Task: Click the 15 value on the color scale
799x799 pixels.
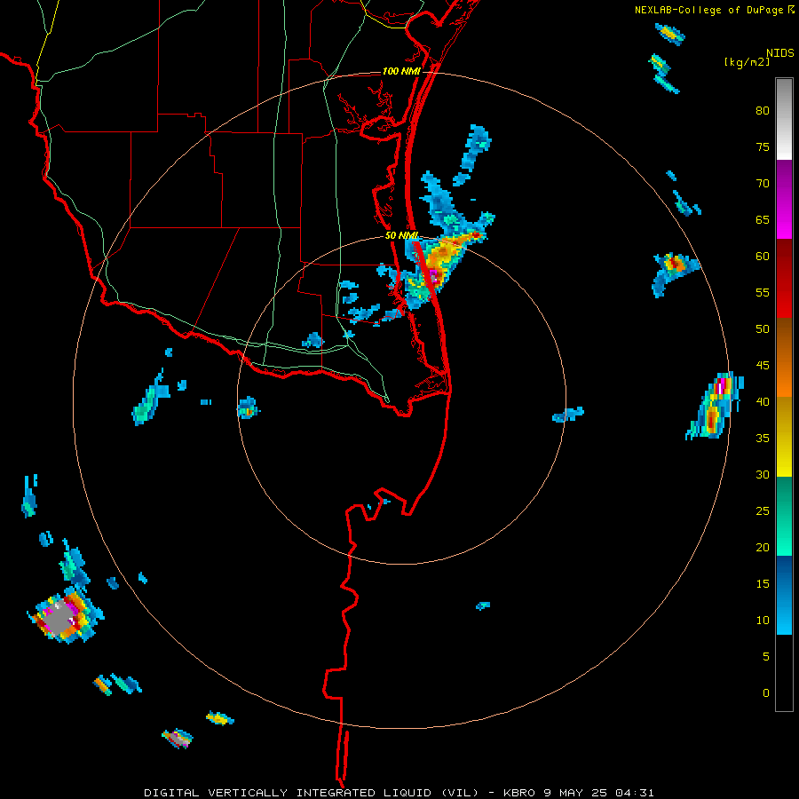Action: [763, 584]
